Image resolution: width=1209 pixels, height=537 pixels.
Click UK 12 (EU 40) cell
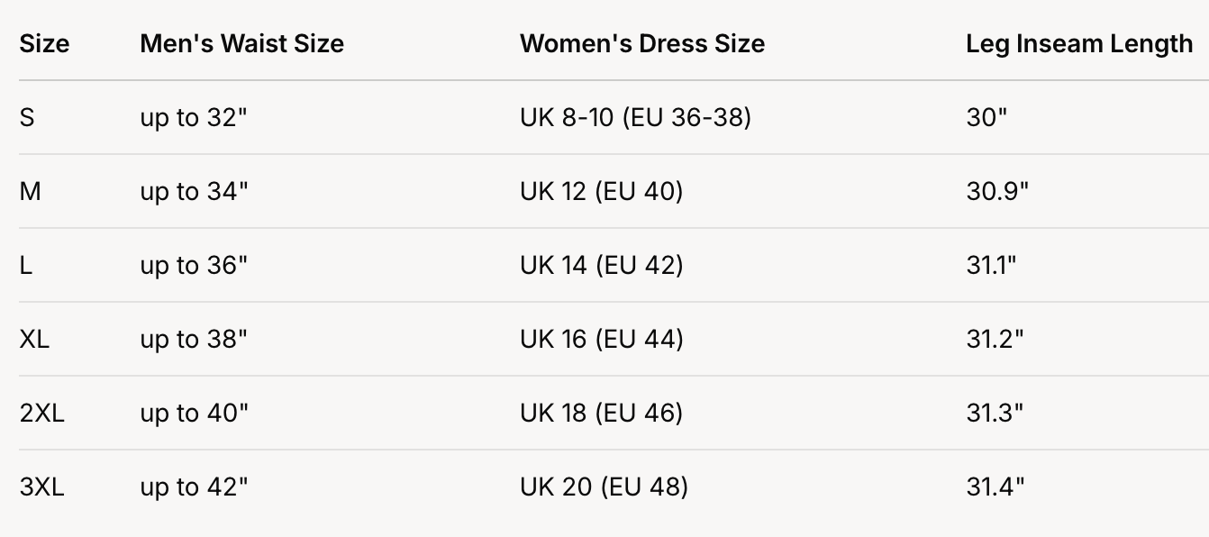[x=601, y=191]
